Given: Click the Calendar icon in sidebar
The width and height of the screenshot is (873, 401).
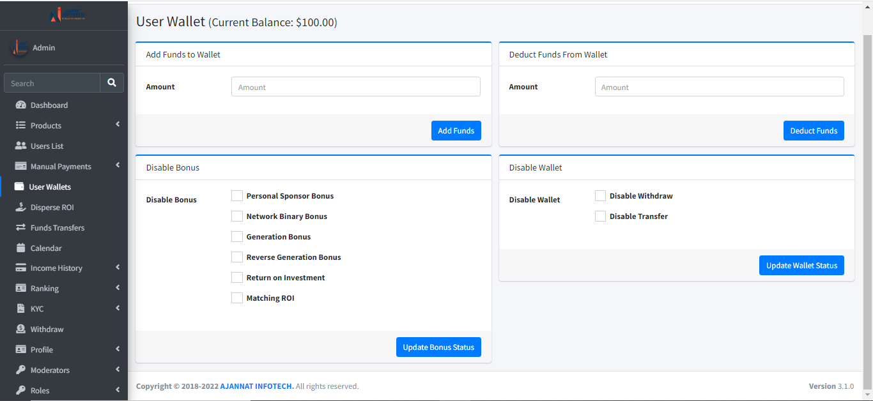Looking at the screenshot, I should pos(20,248).
